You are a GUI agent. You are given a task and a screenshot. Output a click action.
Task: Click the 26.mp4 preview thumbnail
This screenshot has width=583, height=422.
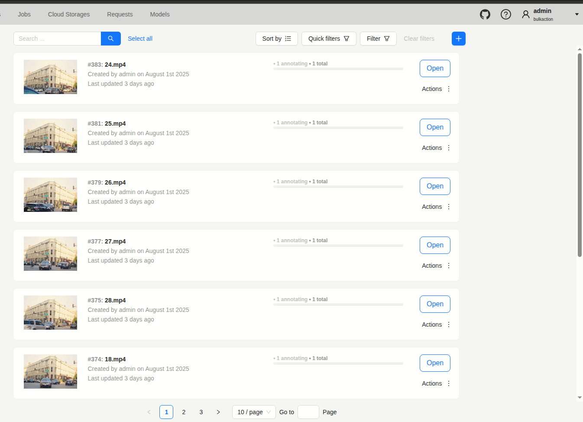coord(50,195)
